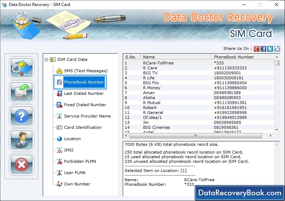Click the SIM Card Data root icon
The image size is (285, 201).
[x=52, y=59]
